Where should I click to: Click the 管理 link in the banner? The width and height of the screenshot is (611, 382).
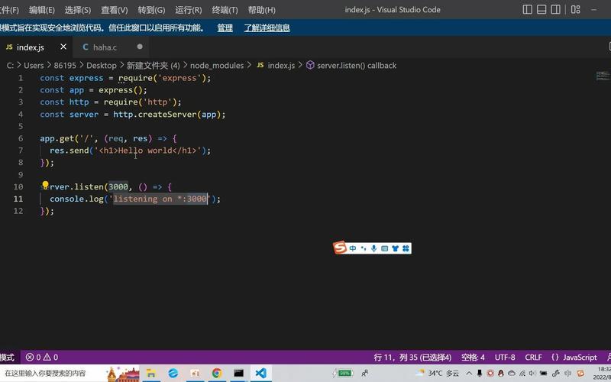pyautogui.click(x=225, y=28)
